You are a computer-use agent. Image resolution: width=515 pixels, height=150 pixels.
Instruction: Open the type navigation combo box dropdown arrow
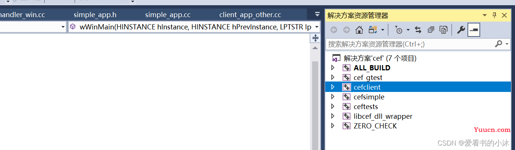click(x=63, y=27)
